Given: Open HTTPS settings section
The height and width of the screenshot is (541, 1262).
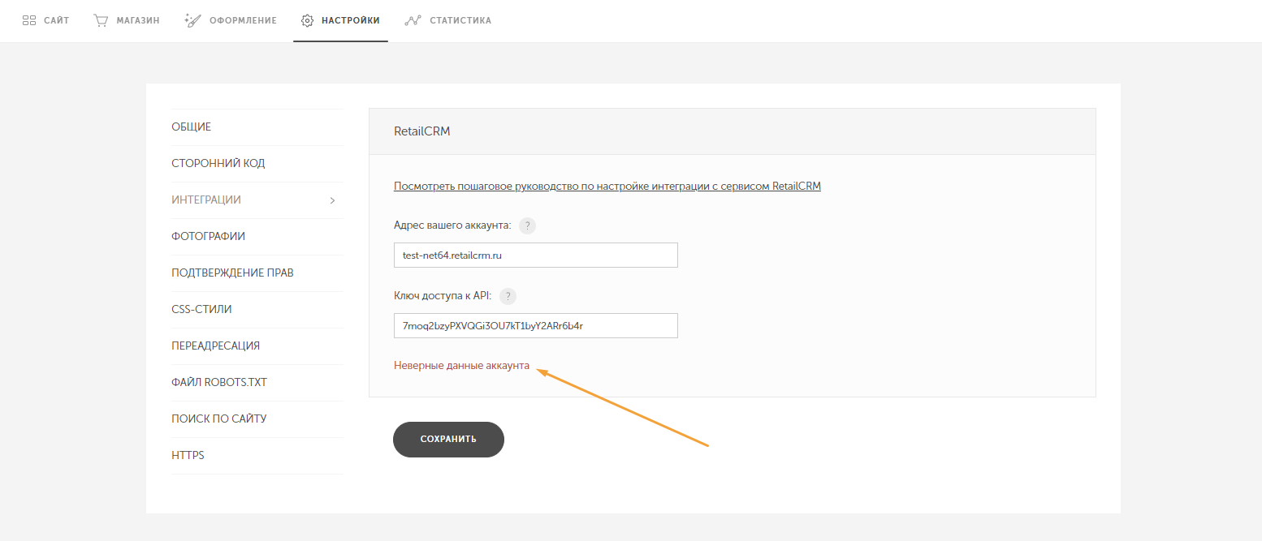Looking at the screenshot, I should (x=257, y=456).
